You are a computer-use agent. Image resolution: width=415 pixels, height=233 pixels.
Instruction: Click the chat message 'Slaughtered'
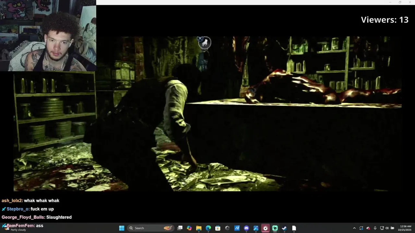59,217
